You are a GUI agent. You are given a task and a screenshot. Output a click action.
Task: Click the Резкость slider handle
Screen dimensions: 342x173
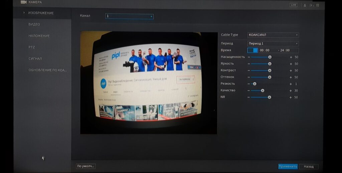tap(254, 84)
